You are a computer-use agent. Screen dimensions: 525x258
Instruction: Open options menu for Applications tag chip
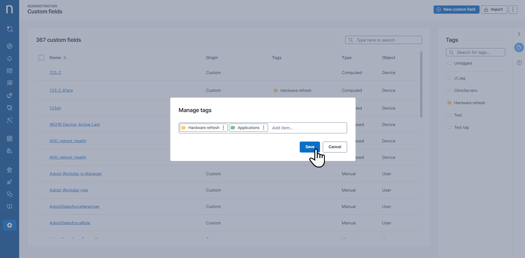[264, 128]
